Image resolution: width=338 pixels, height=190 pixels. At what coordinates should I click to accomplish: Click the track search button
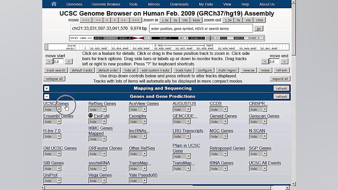[56, 70]
